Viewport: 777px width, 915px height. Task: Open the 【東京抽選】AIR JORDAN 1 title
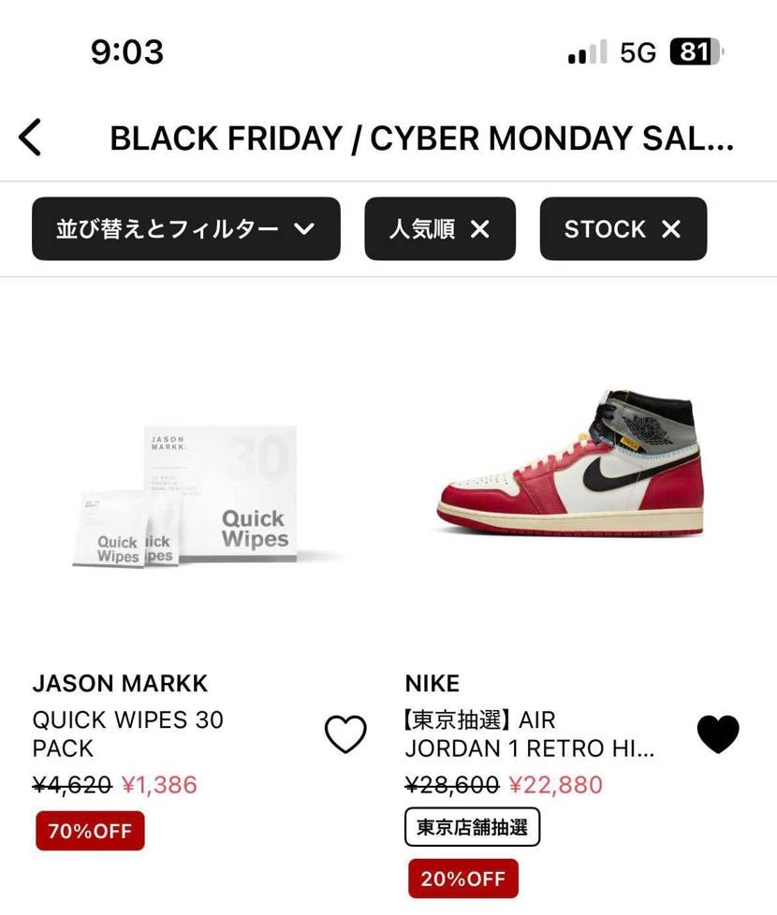(x=530, y=734)
